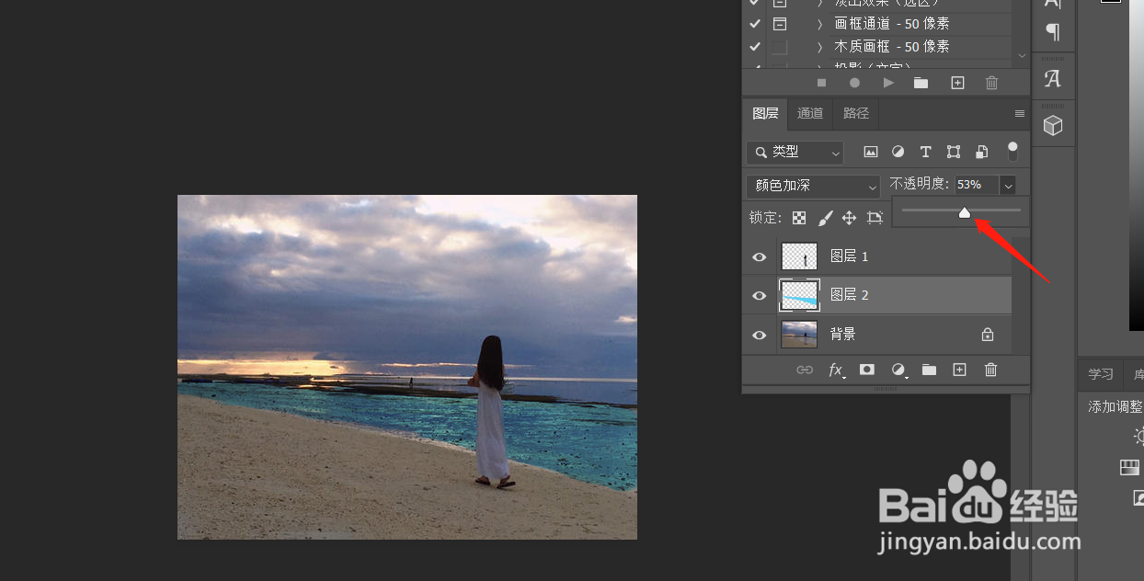Delete the selected action
The image size is (1144, 581).
[x=991, y=83]
